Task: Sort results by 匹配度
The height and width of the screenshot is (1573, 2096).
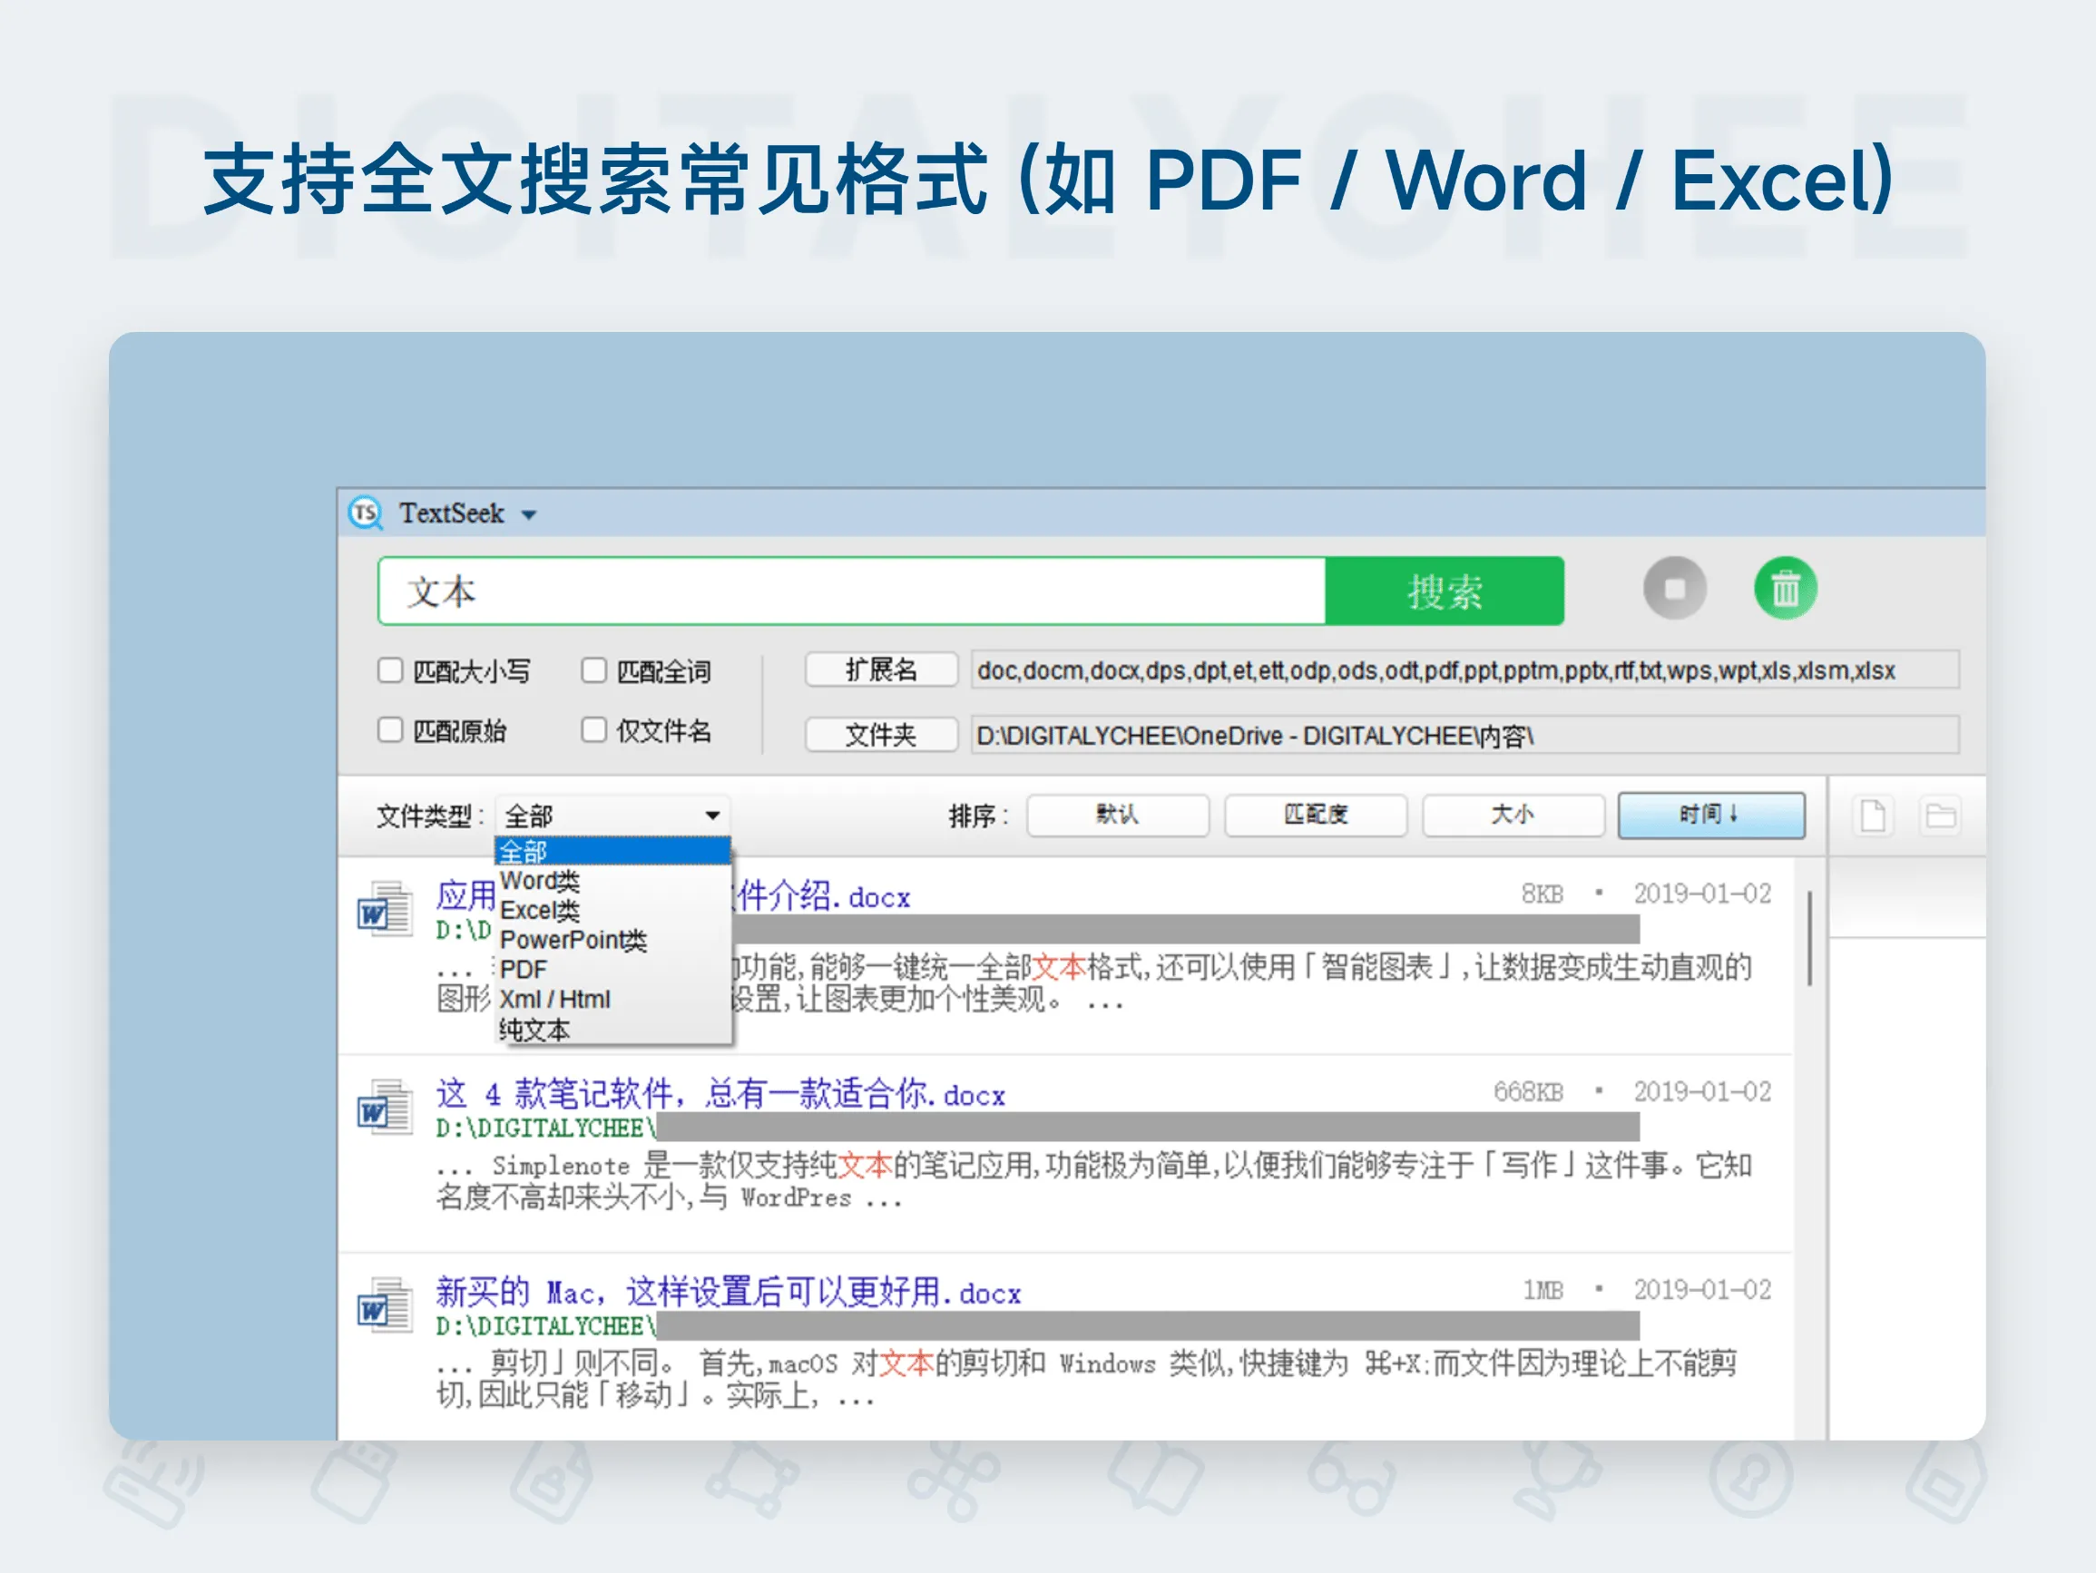Action: 1317,814
